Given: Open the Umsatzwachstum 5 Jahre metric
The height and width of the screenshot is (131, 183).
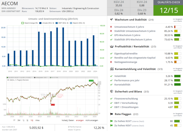Looking at the screenshot, I should (x=129, y=27).
